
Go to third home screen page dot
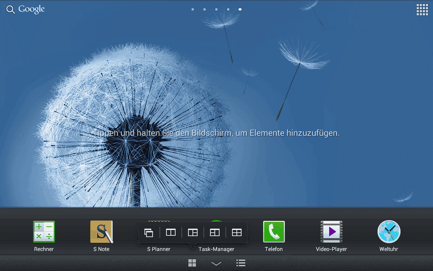coord(216,9)
